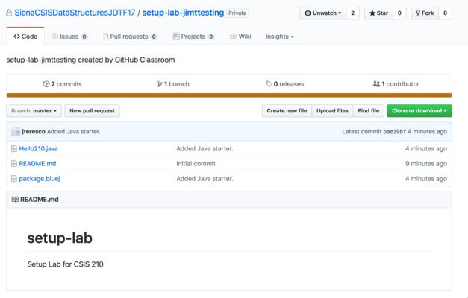This screenshot has height=298, width=468.
Task: Click the file icon beside package.bluej
Action: 14,178
